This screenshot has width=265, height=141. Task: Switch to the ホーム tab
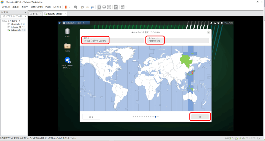pyautogui.click(x=34, y=14)
